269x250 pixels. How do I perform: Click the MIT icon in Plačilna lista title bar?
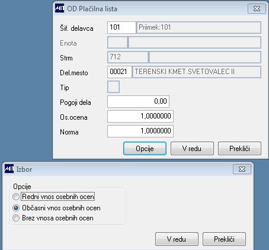point(59,8)
